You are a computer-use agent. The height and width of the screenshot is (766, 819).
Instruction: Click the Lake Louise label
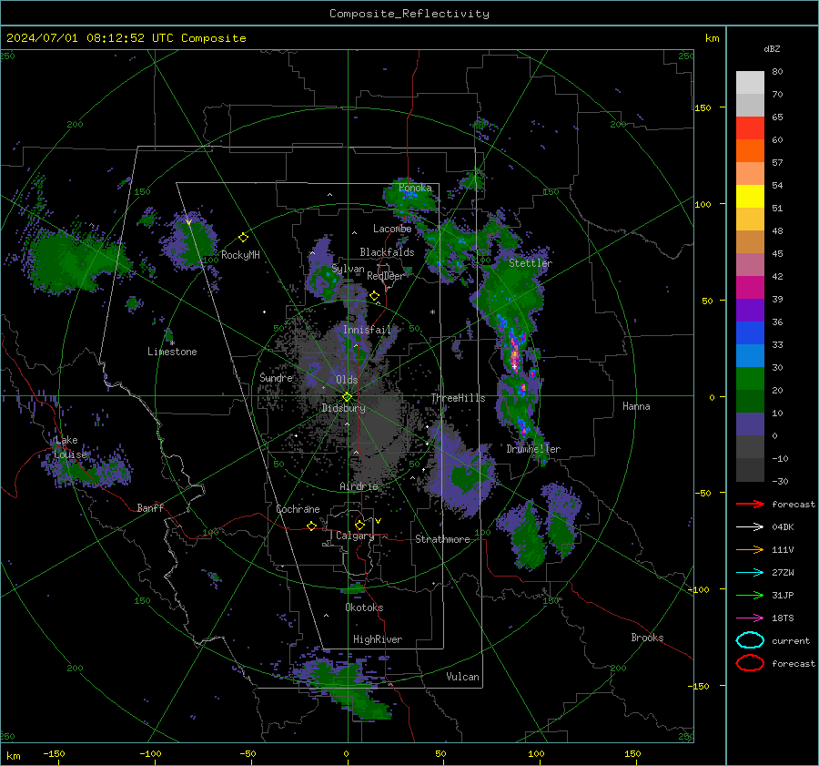click(x=70, y=447)
